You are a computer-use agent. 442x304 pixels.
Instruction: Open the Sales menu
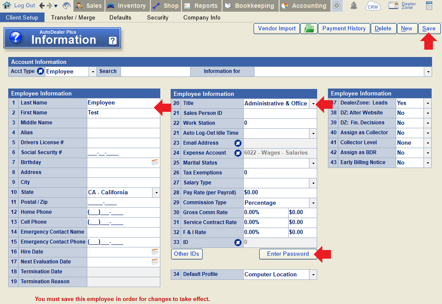(89, 6)
